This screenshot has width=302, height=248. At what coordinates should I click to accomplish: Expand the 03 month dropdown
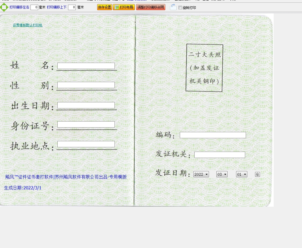tap(222, 174)
